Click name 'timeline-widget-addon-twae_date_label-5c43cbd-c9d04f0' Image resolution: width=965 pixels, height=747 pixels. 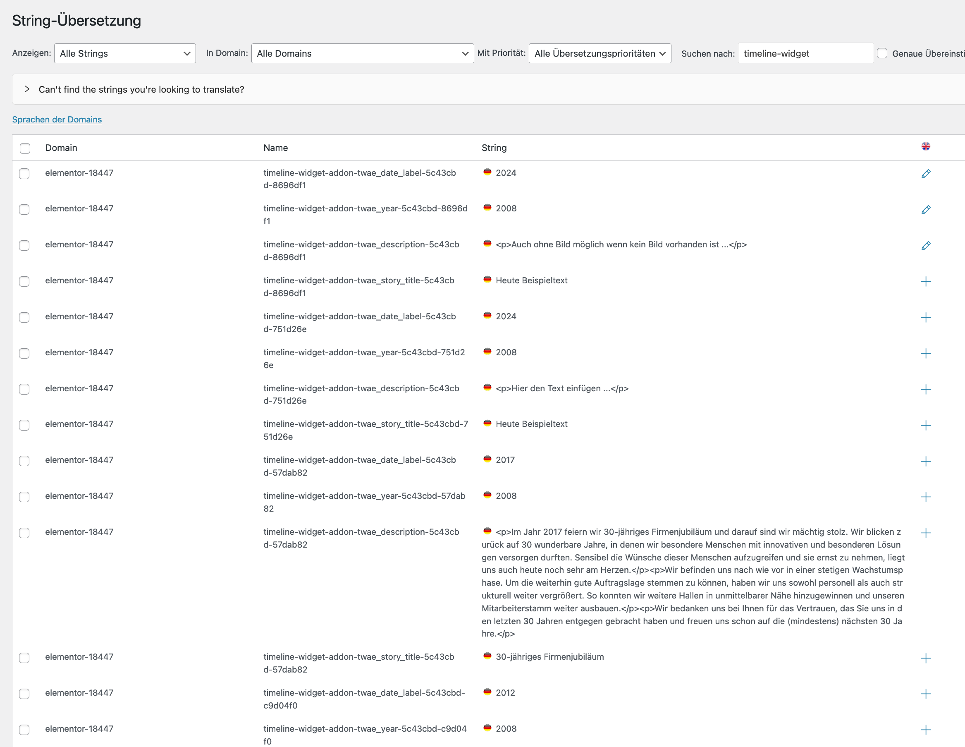pos(364,699)
